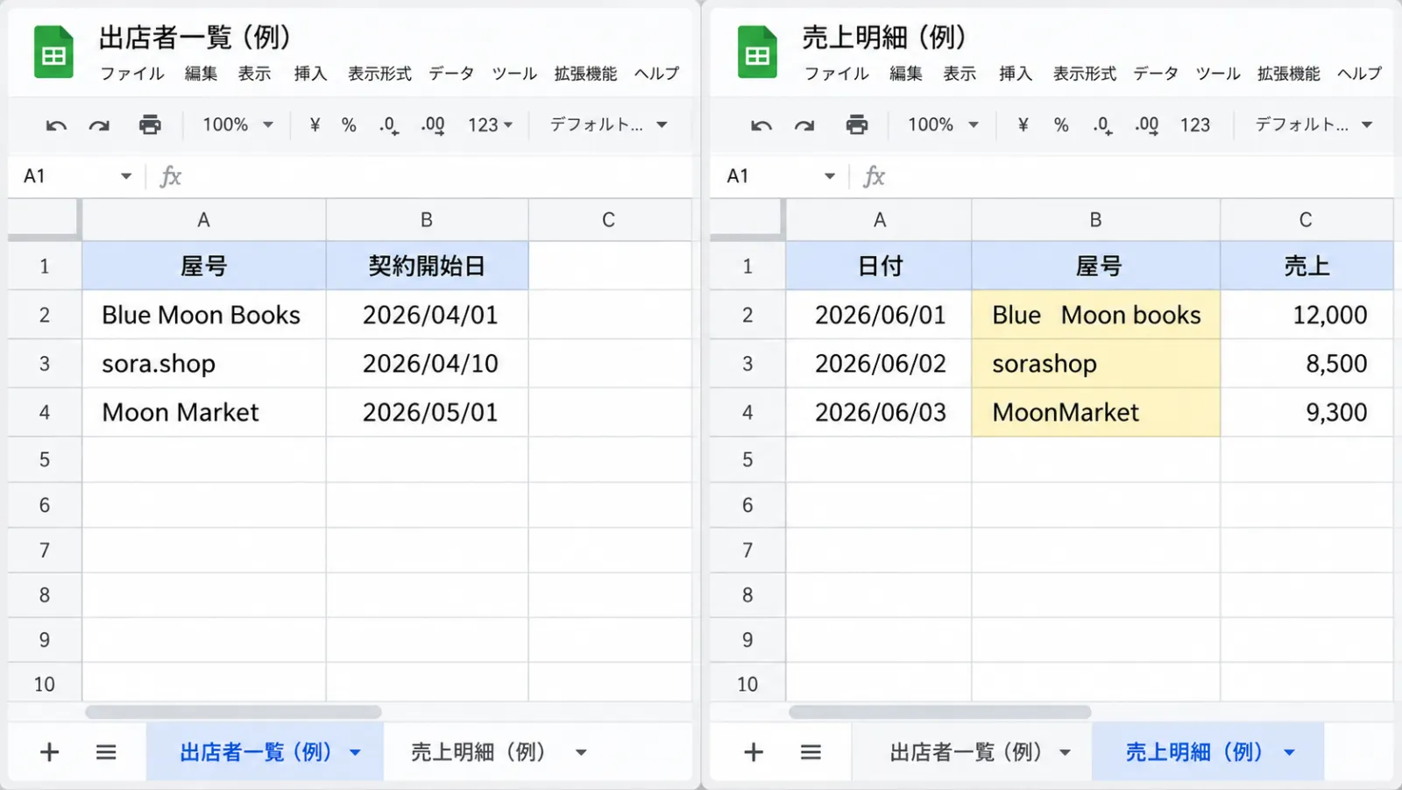Print from the left 出店者一覧 window

(151, 125)
